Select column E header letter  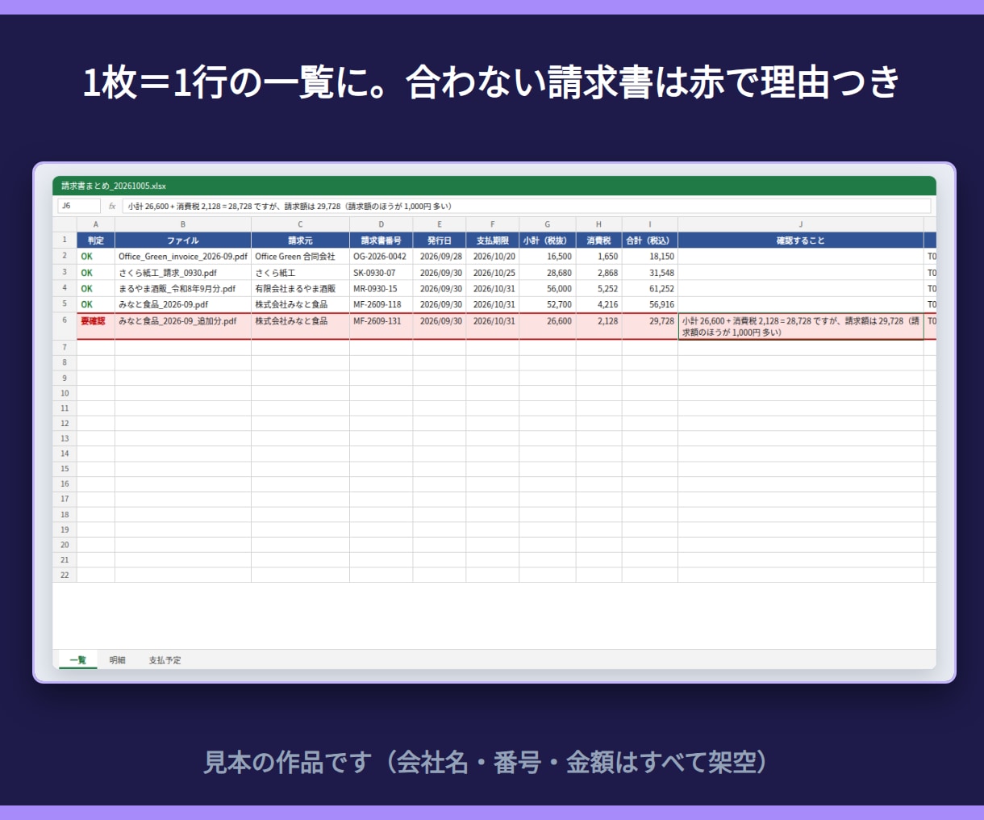440,224
